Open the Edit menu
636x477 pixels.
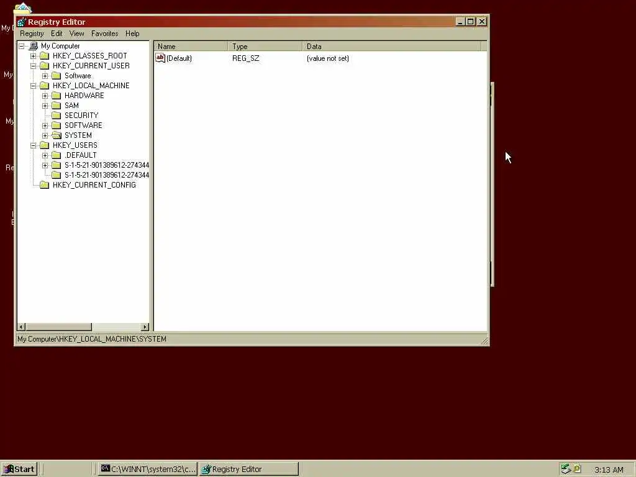click(x=57, y=34)
